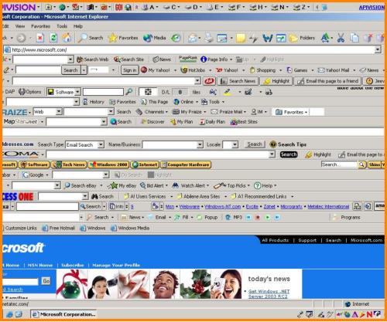This screenshot has width=387, height=322.
Task: Expand the Top Picks dropdown arrow
Action: pos(248,185)
